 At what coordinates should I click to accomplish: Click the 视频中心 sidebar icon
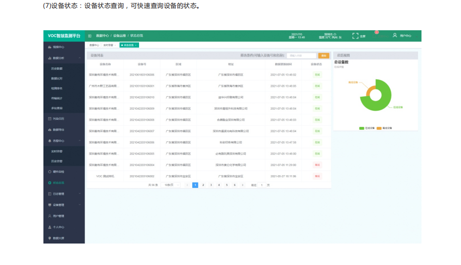(49, 47)
